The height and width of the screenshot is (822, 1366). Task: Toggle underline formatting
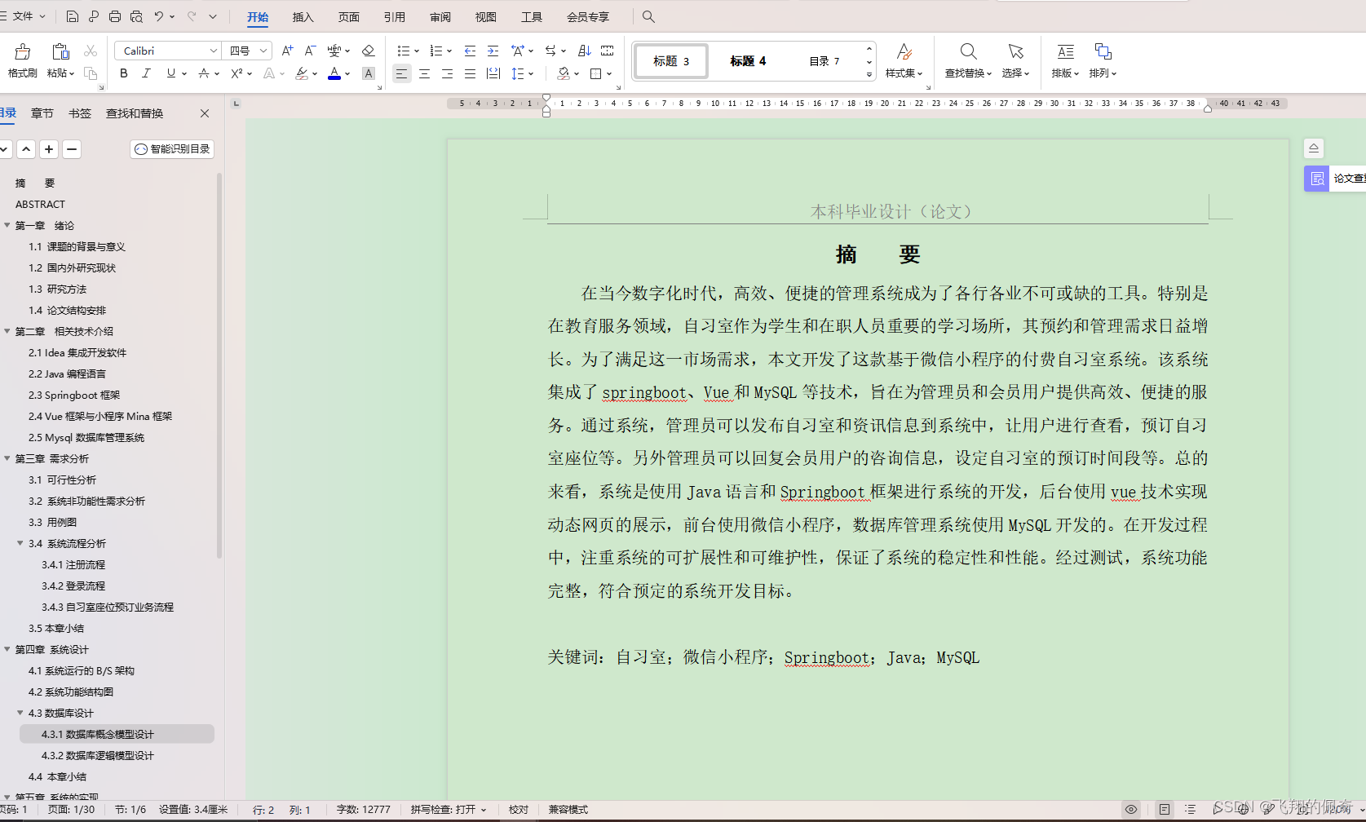170,73
